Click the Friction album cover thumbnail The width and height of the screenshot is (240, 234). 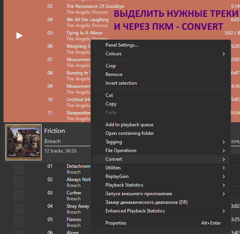[24, 143]
